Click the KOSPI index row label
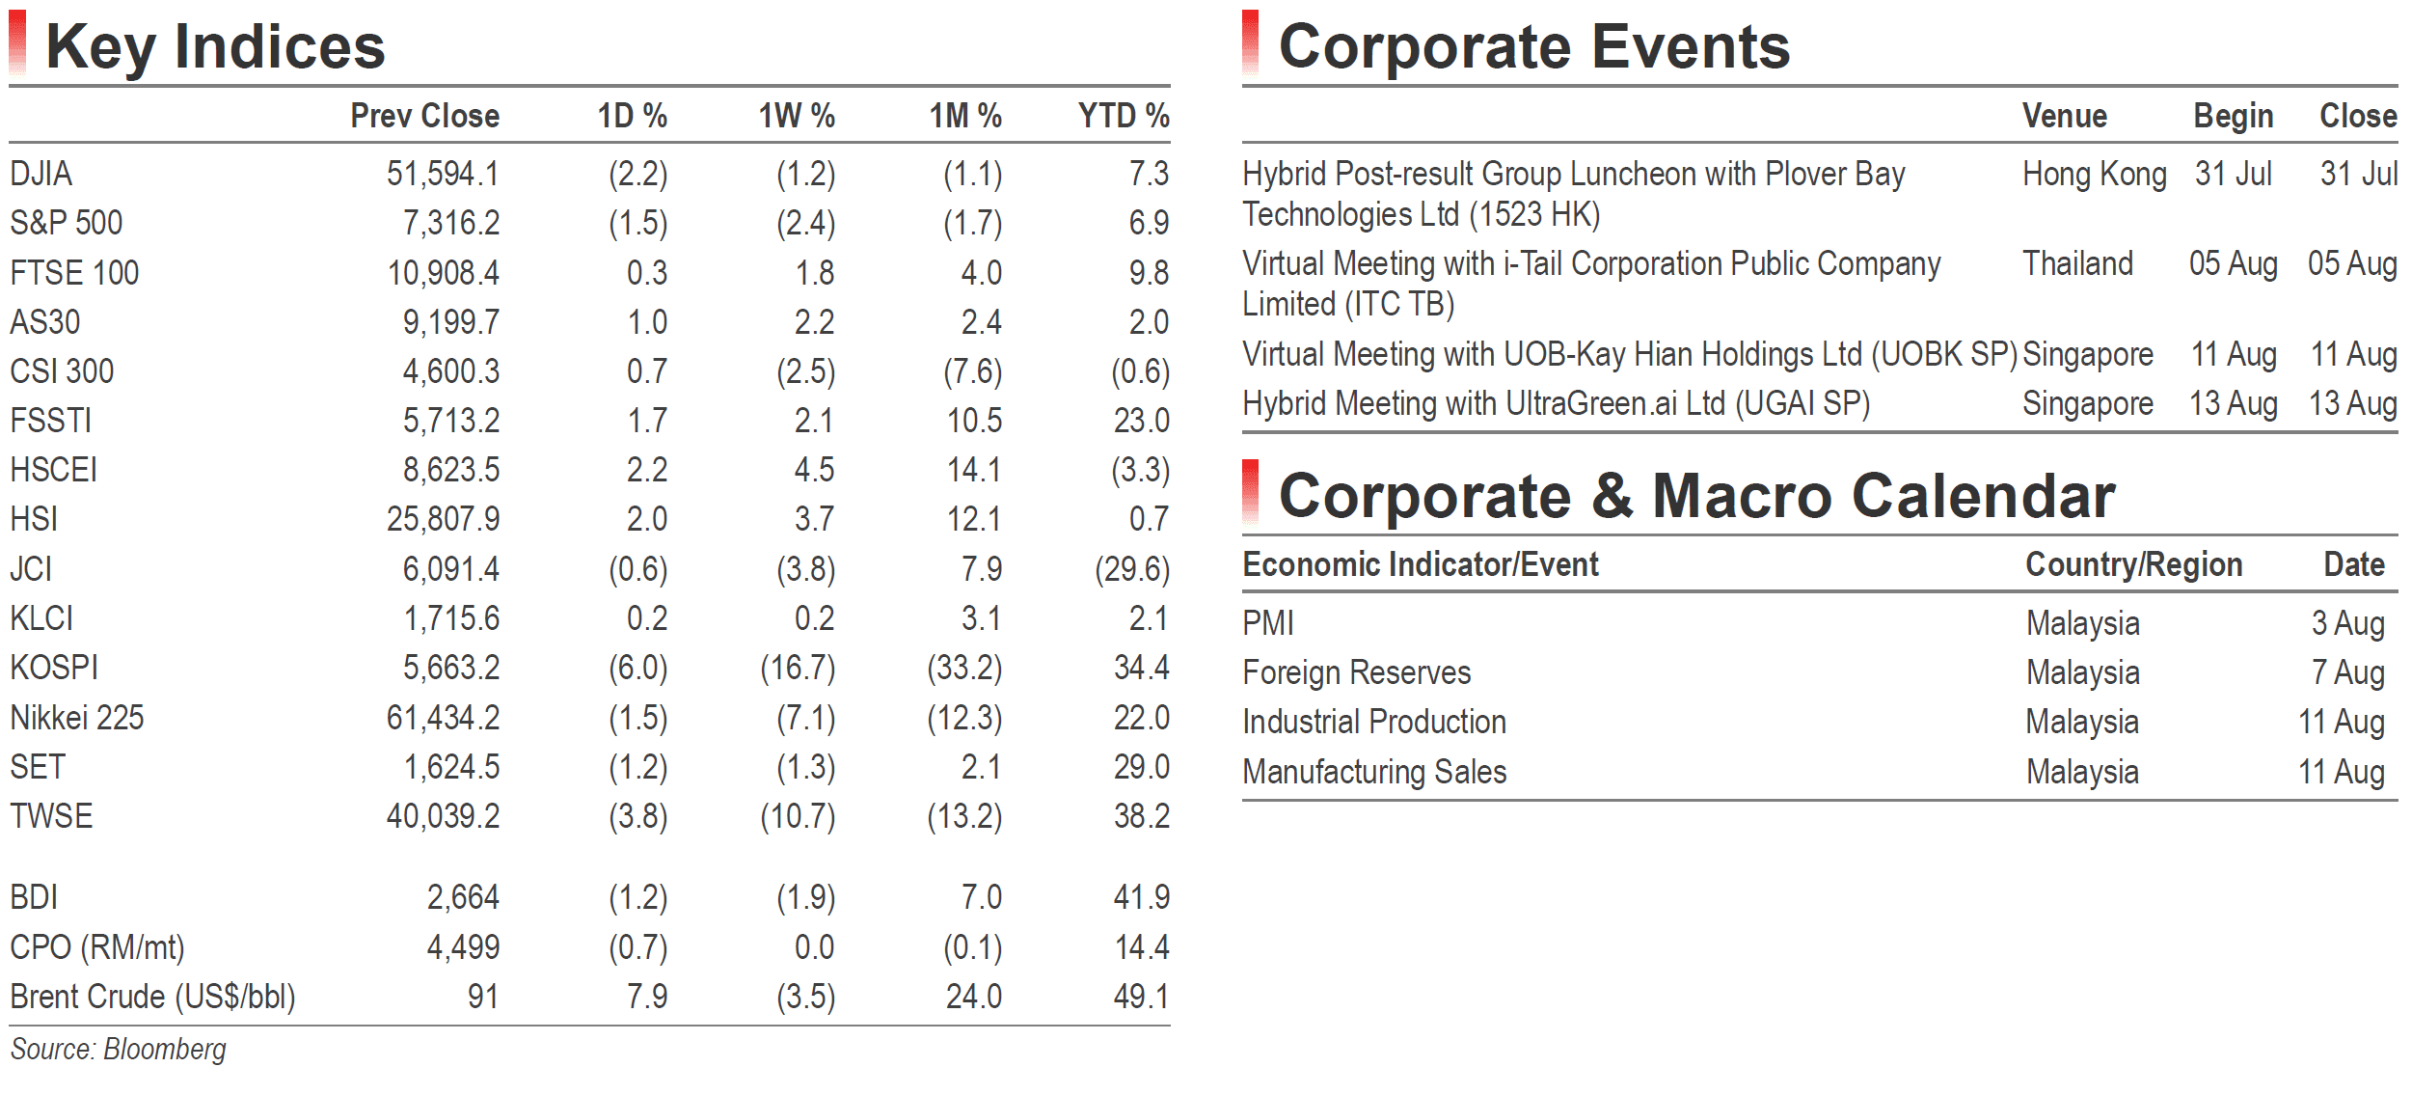2412x1095 pixels. [54, 668]
